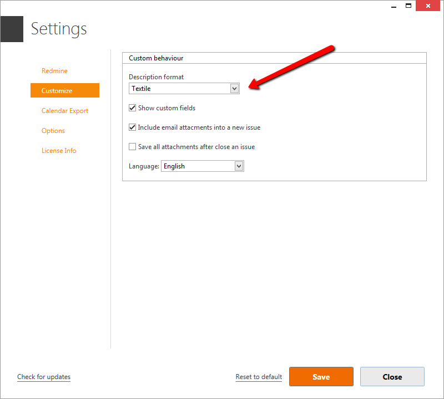Click the Check for updates link
This screenshot has width=444, height=399.
[x=44, y=377]
